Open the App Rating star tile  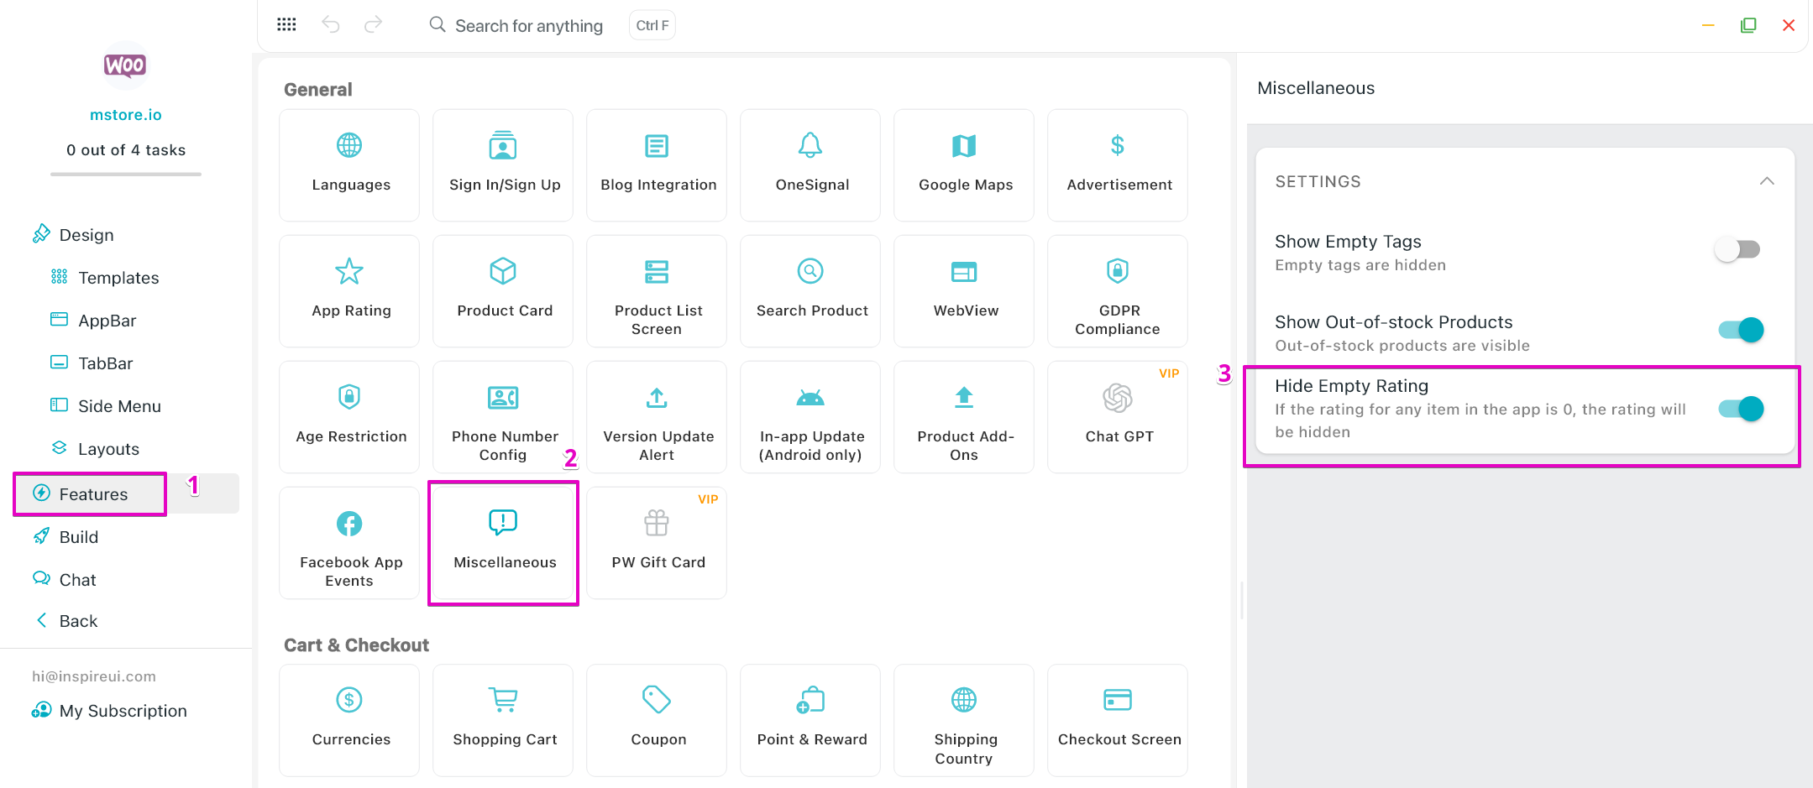349,290
